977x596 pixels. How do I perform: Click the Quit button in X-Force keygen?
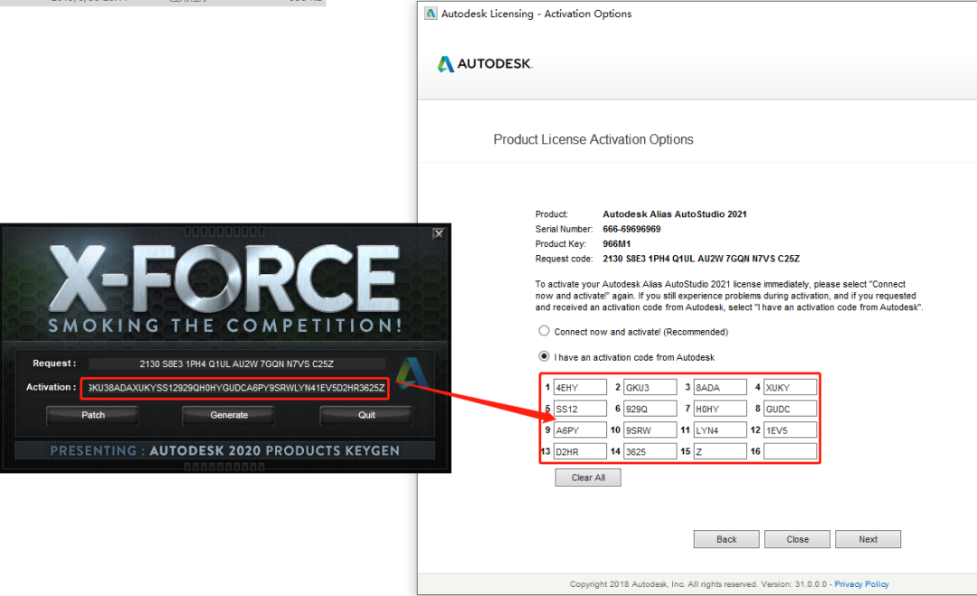point(366,415)
